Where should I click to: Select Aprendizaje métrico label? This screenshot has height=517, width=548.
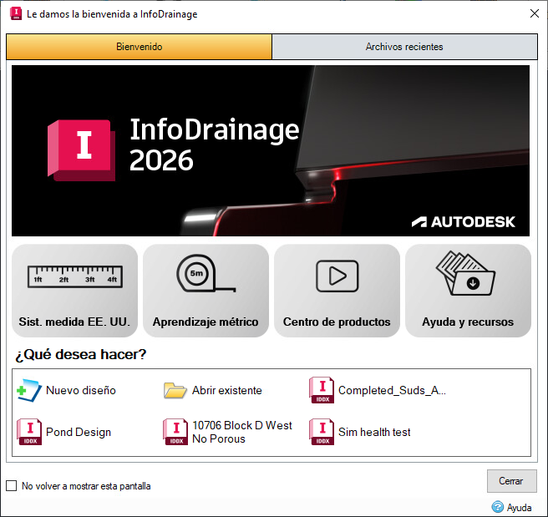[205, 322]
